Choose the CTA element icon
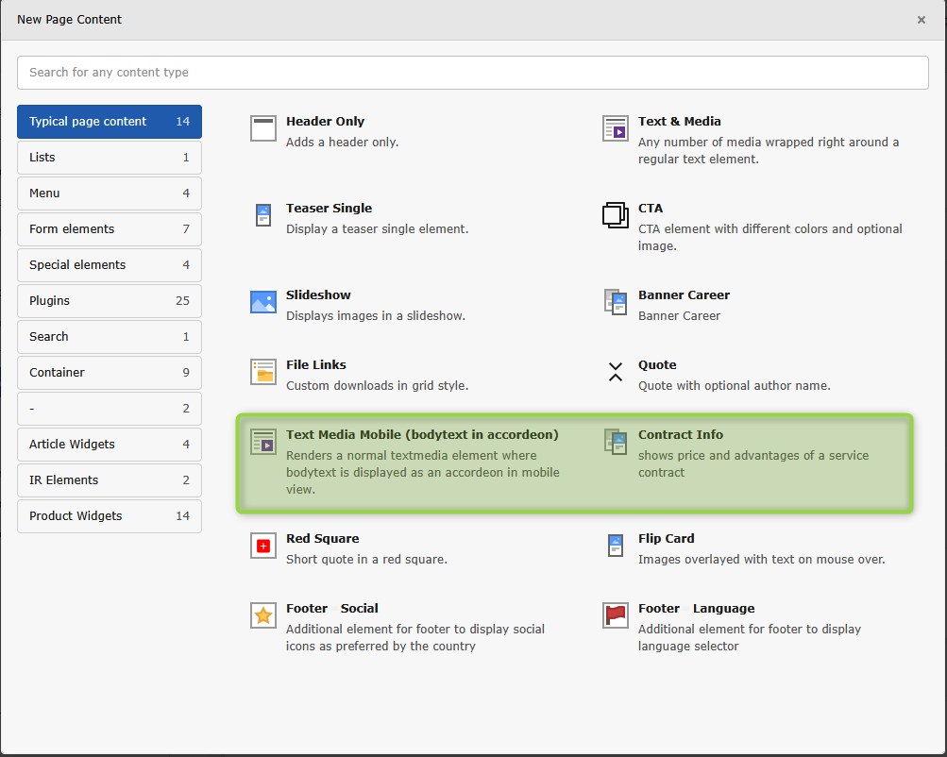This screenshot has width=947, height=757. 616,215
